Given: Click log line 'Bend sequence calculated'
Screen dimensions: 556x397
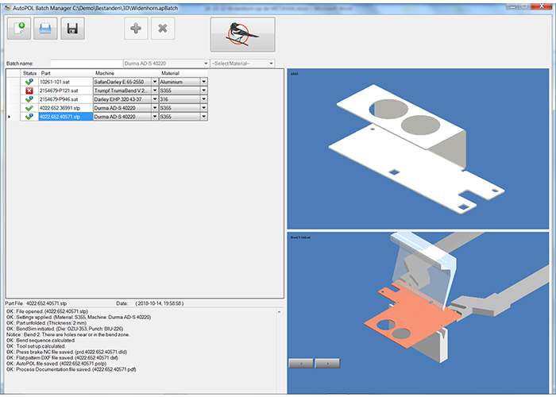Looking at the screenshot, I should coord(41,341).
